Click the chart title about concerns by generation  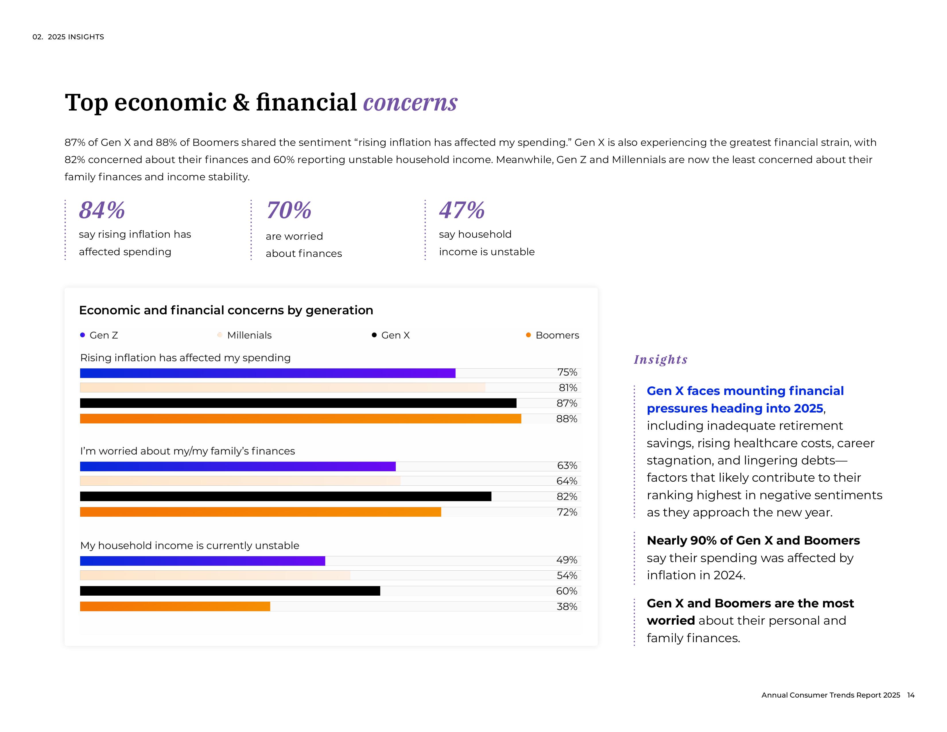226,310
